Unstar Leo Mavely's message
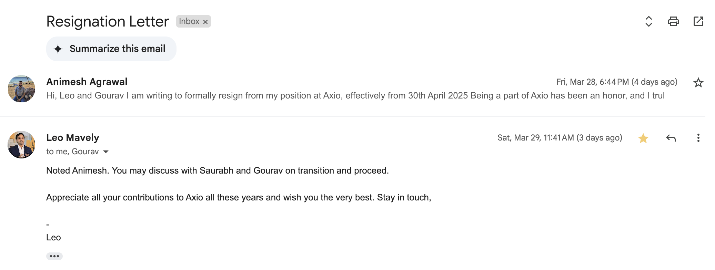Viewport: 715px width, 270px height. [643, 138]
